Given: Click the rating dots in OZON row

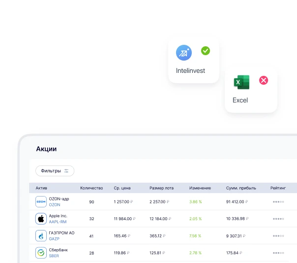Looking at the screenshot, I should coord(278,202).
